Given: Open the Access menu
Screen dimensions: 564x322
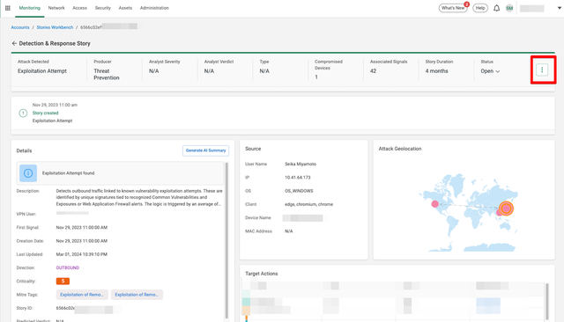Looking at the screenshot, I should pyautogui.click(x=80, y=8).
